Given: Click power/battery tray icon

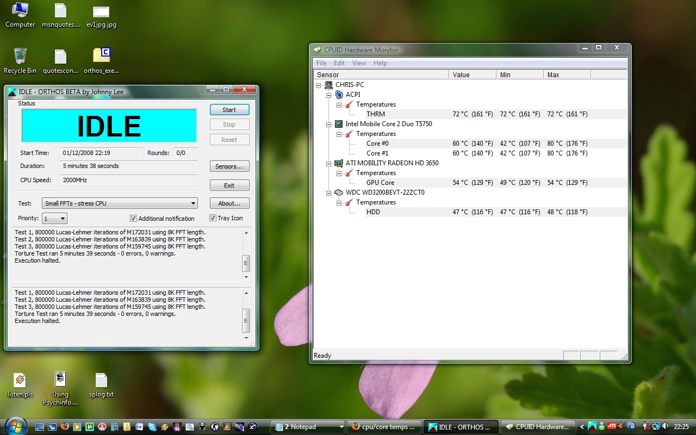Looking at the screenshot, I should [647, 426].
